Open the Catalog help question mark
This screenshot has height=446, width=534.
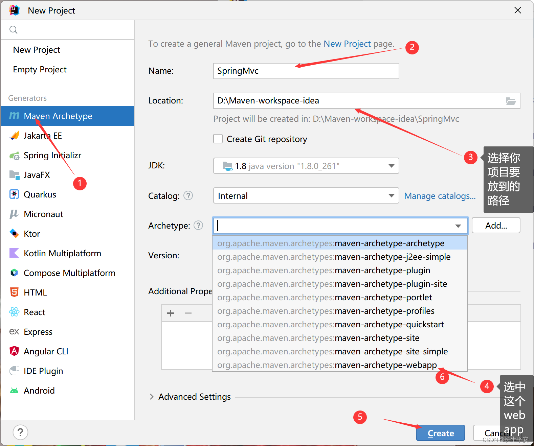[188, 195]
